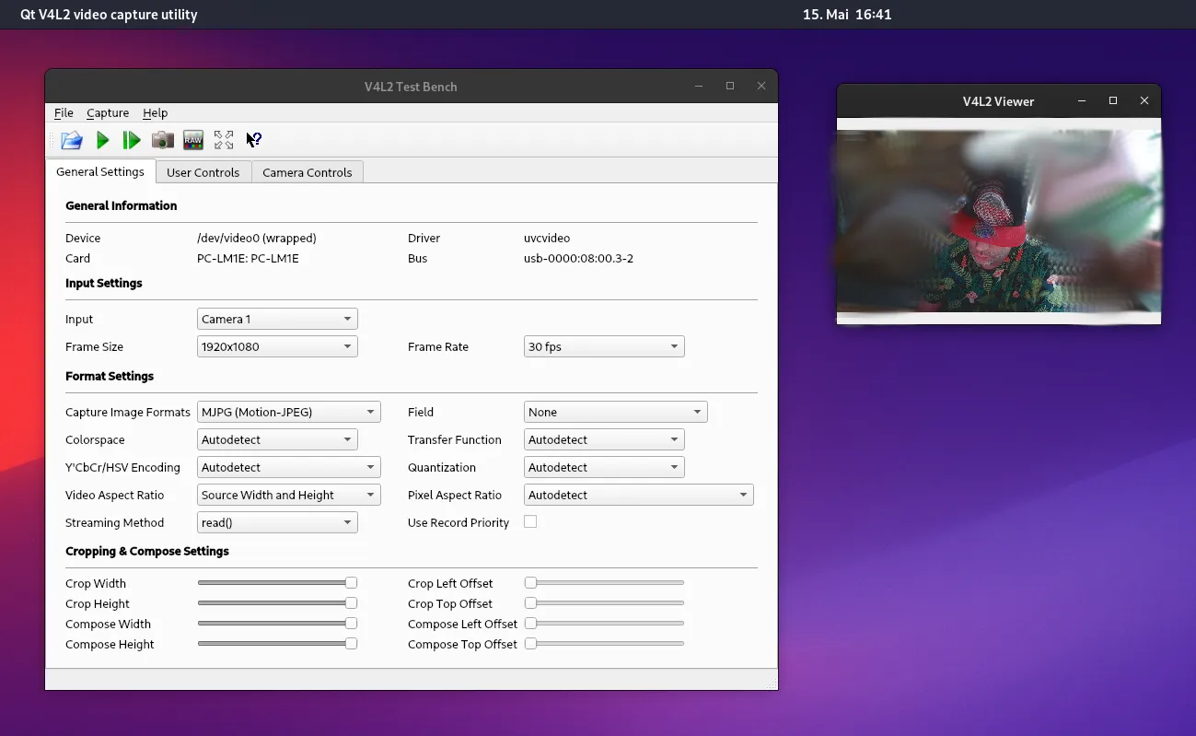Expand the Pixel Aspect Ratio dropdown
Viewport: 1196px width, 736px height.
[x=639, y=496]
